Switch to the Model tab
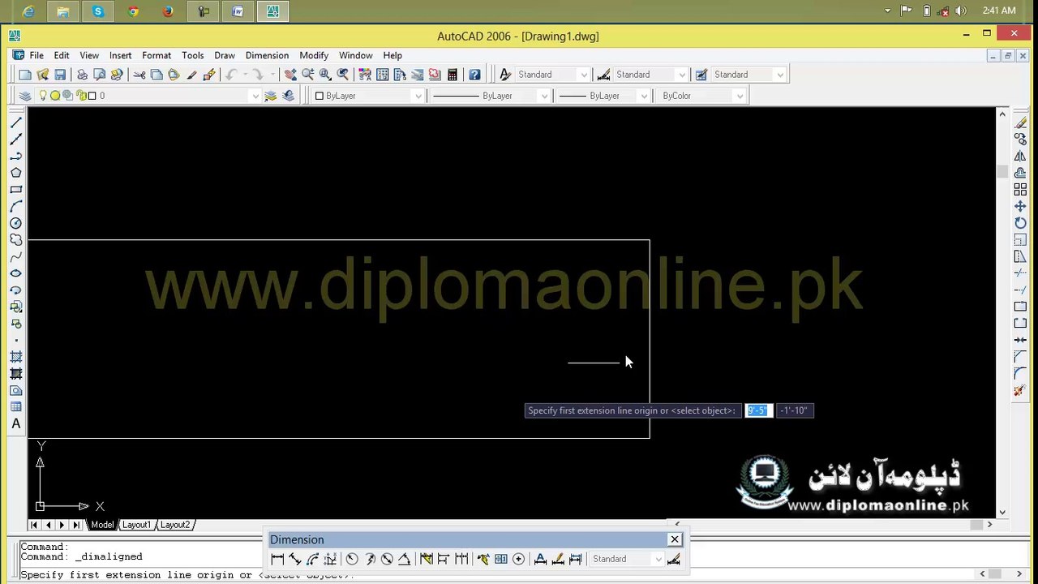The height and width of the screenshot is (584, 1038). (x=101, y=525)
